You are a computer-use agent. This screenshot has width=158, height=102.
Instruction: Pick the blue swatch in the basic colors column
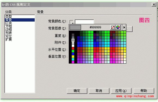73,54
